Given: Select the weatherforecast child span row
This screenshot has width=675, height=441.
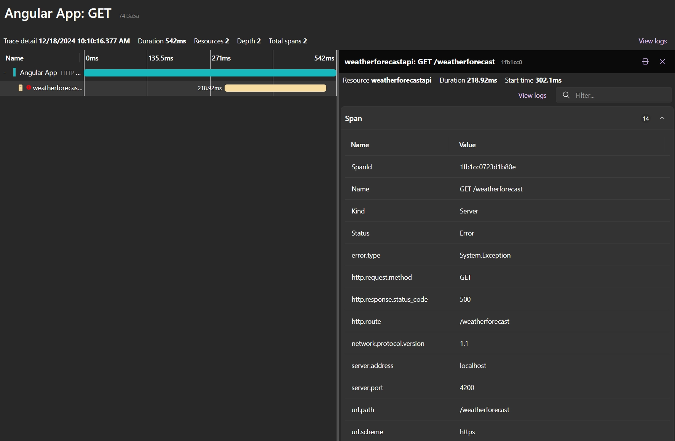Looking at the screenshot, I should click(57, 88).
